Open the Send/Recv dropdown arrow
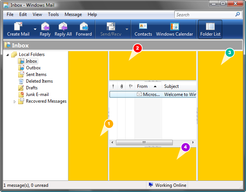The width and height of the screenshot is (246, 192). tap(127, 29)
